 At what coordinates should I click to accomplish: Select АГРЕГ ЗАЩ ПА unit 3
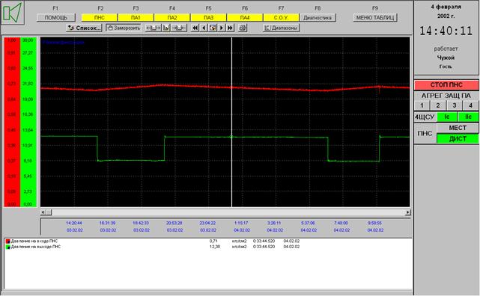pyautogui.click(x=455, y=105)
